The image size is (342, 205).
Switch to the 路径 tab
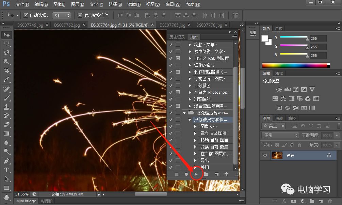(292, 118)
